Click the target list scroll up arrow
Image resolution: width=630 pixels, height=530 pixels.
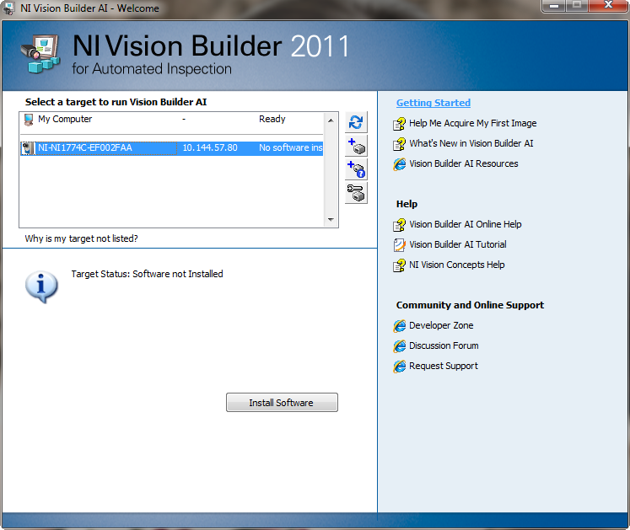coord(331,120)
